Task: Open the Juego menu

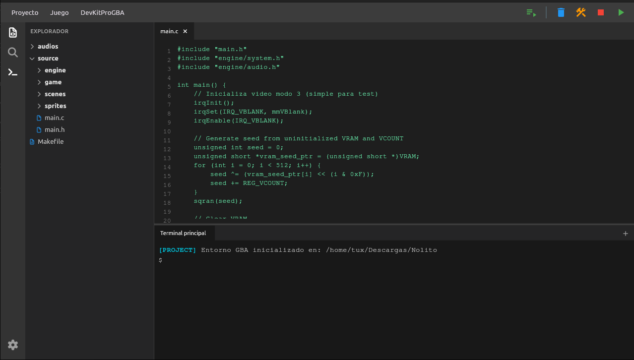Action: coord(60,12)
